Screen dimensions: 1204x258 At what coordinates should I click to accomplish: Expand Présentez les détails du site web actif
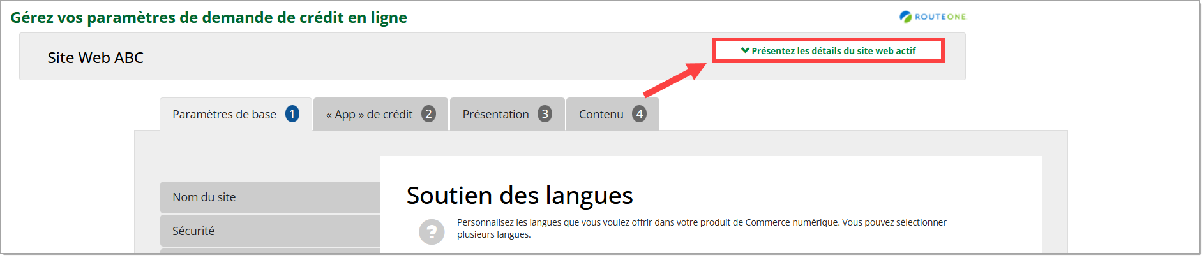click(x=833, y=51)
